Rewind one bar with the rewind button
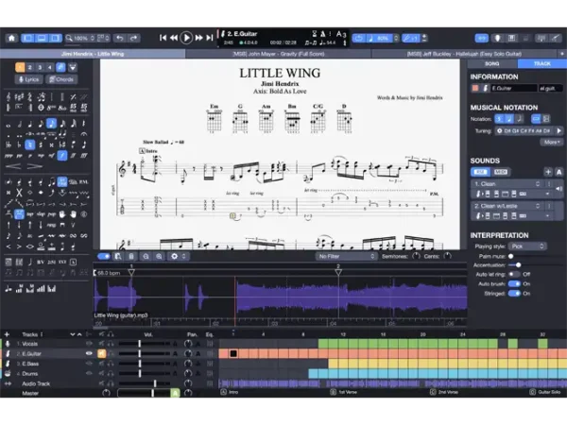The image size is (567, 425). (174, 38)
